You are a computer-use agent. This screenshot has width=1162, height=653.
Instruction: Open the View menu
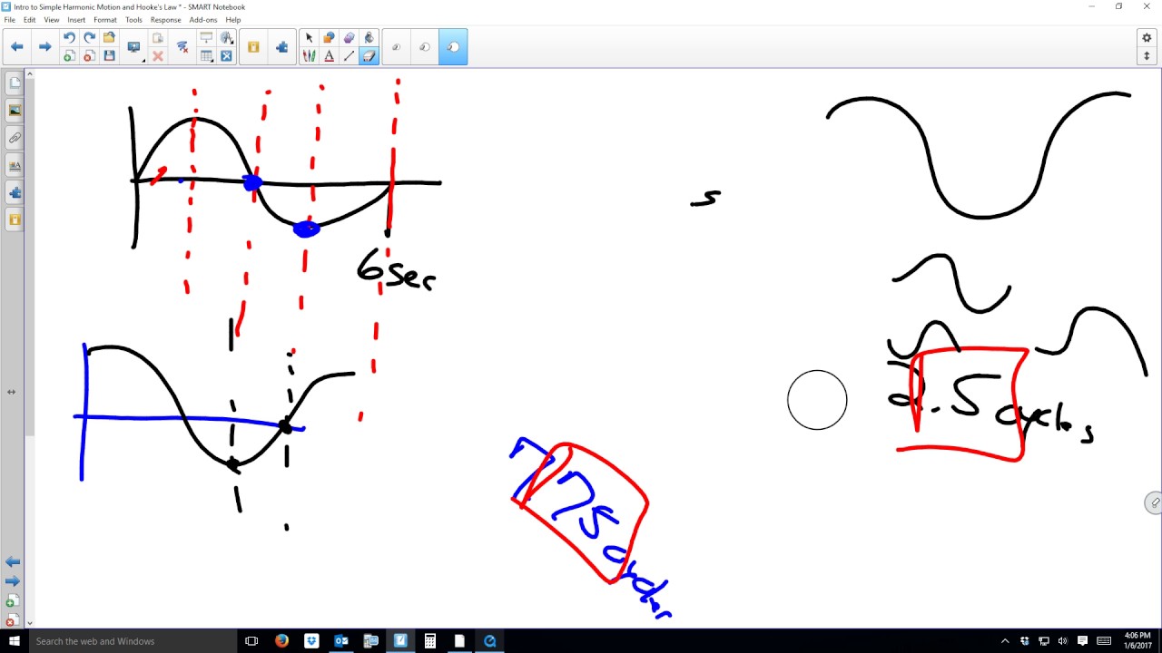tap(51, 20)
